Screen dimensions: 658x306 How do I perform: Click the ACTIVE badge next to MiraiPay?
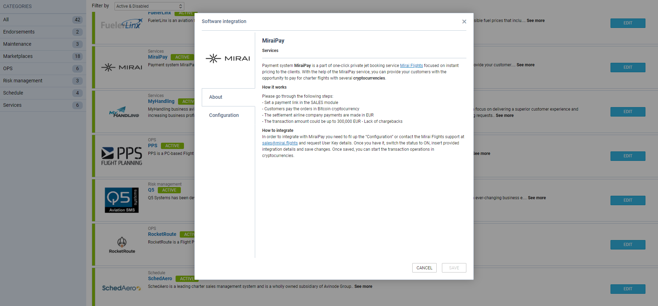tap(182, 57)
